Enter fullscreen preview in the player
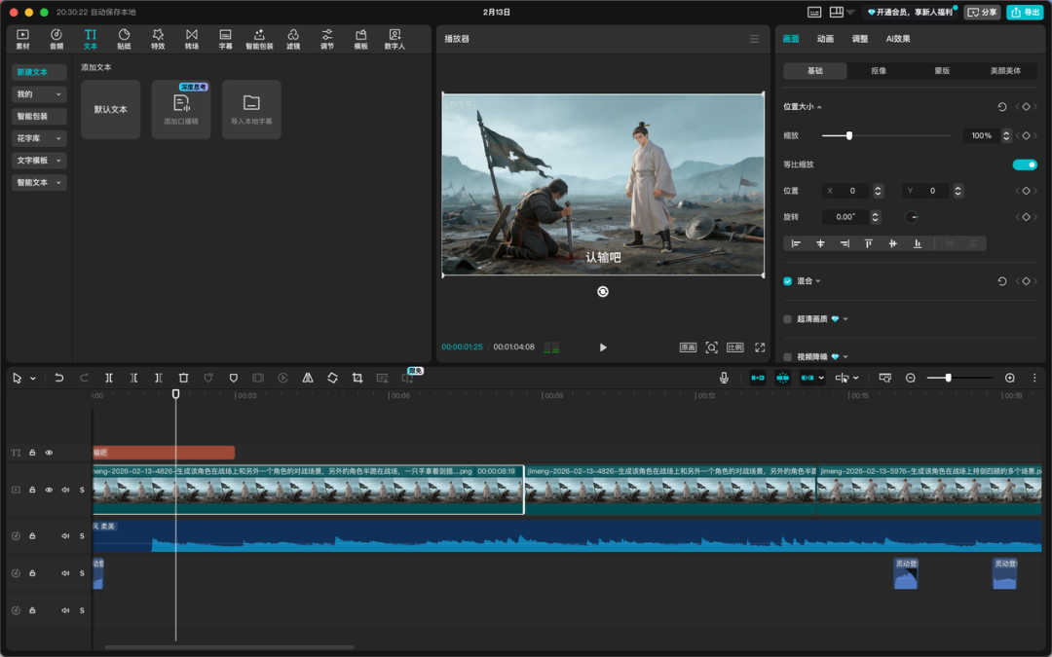Screen dimensions: 1052x657 point(760,347)
